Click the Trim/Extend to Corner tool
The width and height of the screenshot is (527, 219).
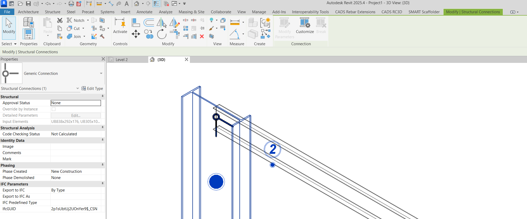coord(175,34)
